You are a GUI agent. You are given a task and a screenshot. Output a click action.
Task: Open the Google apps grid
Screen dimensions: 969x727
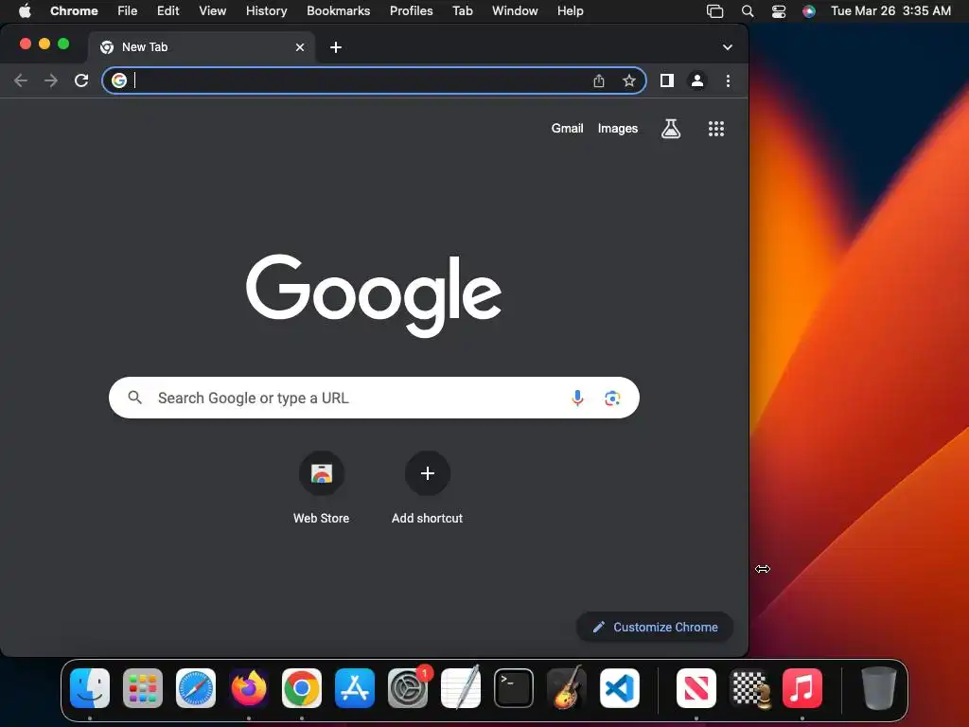point(716,129)
